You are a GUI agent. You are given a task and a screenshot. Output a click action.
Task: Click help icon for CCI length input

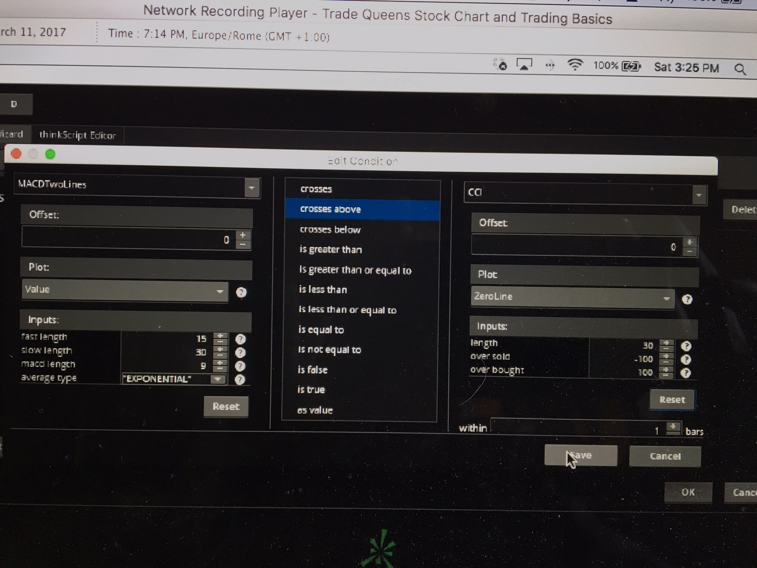[686, 346]
